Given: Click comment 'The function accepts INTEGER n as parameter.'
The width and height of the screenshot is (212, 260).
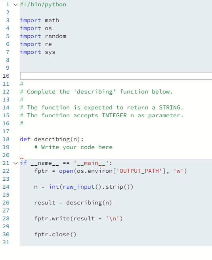Looking at the screenshot, I should (101, 116).
